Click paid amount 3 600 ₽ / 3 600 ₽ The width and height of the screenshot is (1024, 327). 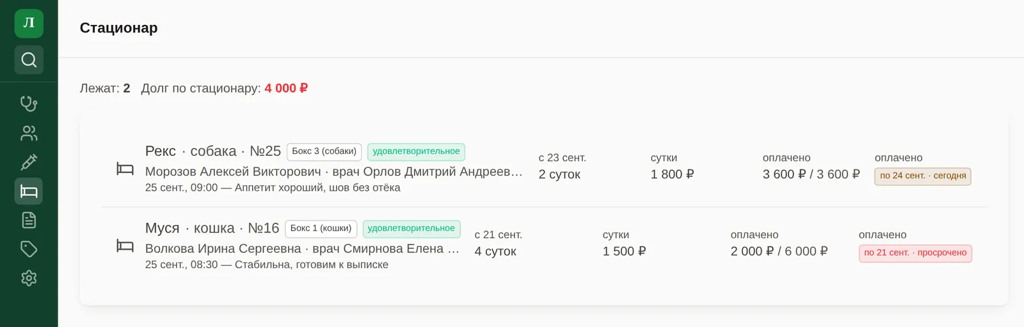coord(812,174)
